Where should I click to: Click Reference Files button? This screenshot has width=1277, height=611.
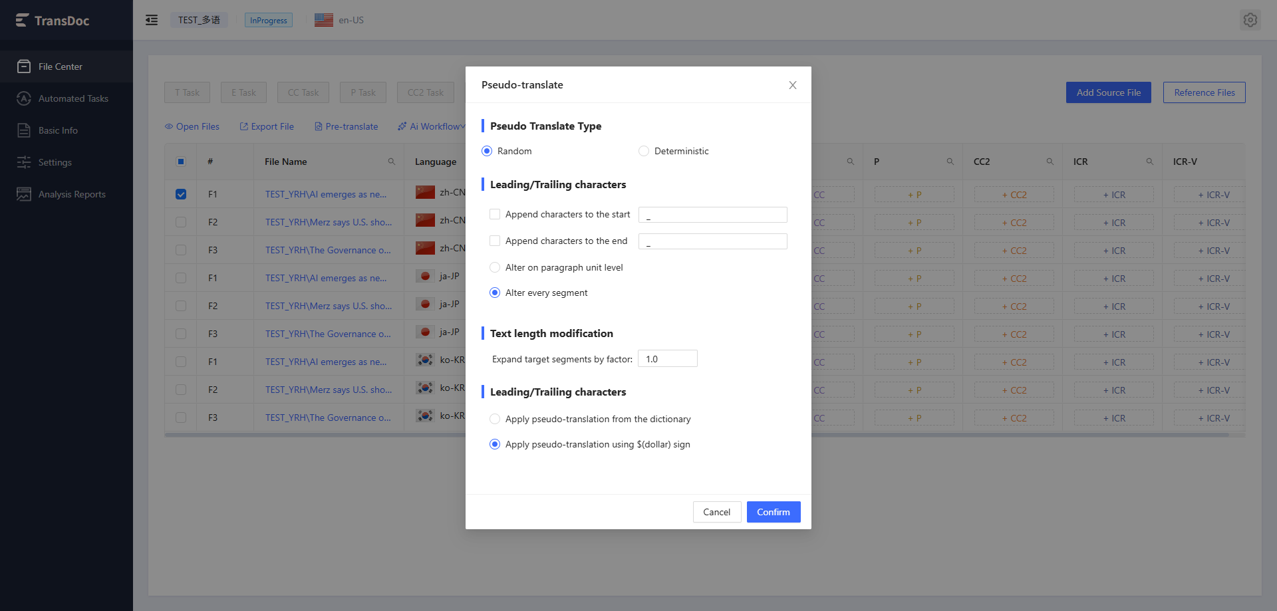1205,92
